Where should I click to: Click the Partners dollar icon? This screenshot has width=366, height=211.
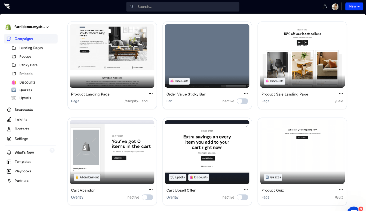tap(9, 181)
